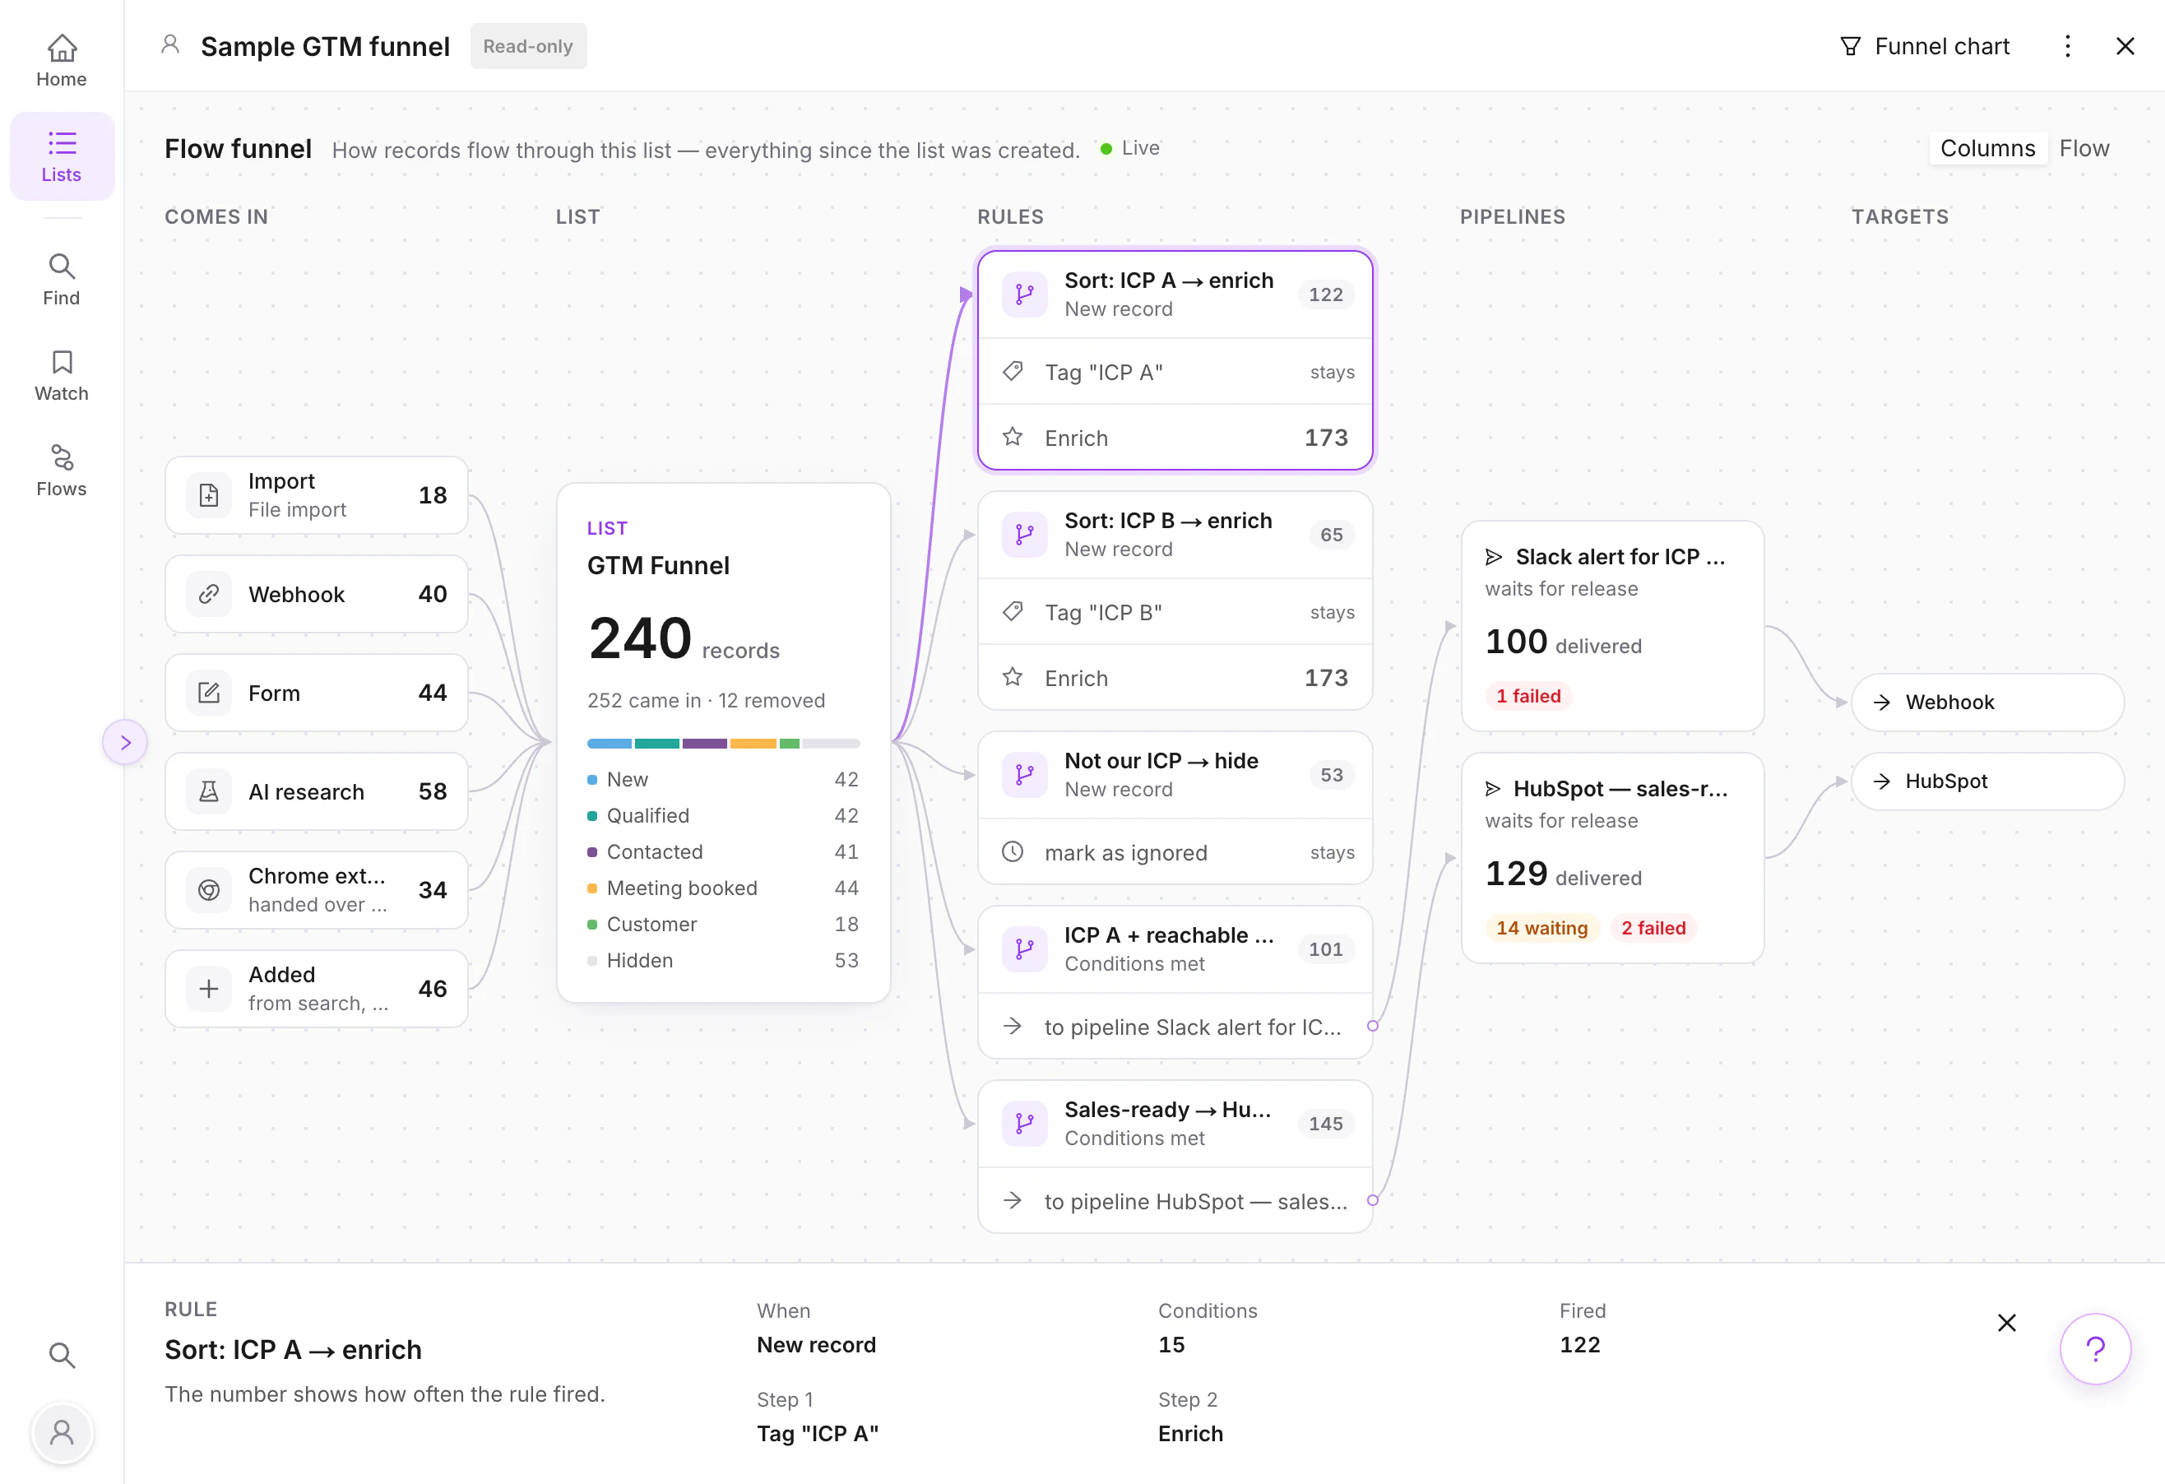Select the Tag "ICP A" step row
This screenshot has height=1484, width=2165.
[x=1175, y=372]
